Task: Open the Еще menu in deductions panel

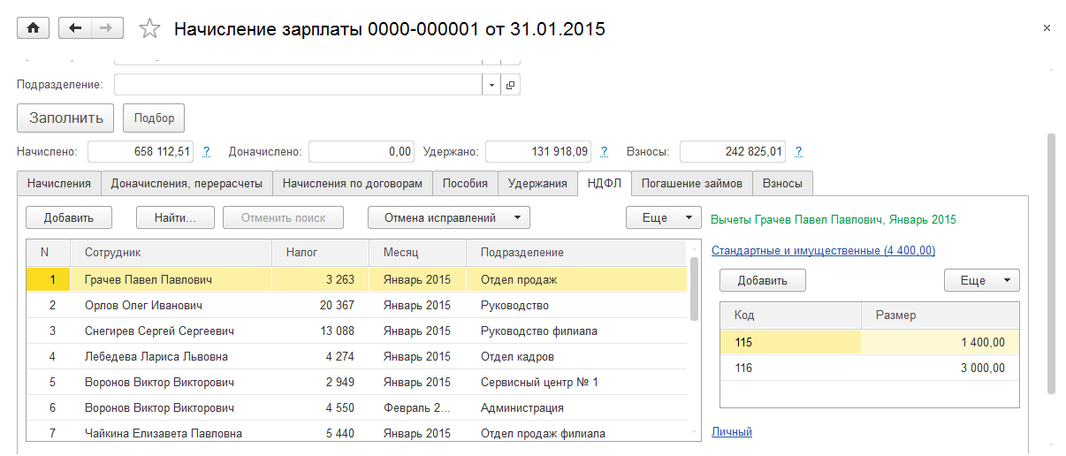Action: pyautogui.click(x=982, y=280)
